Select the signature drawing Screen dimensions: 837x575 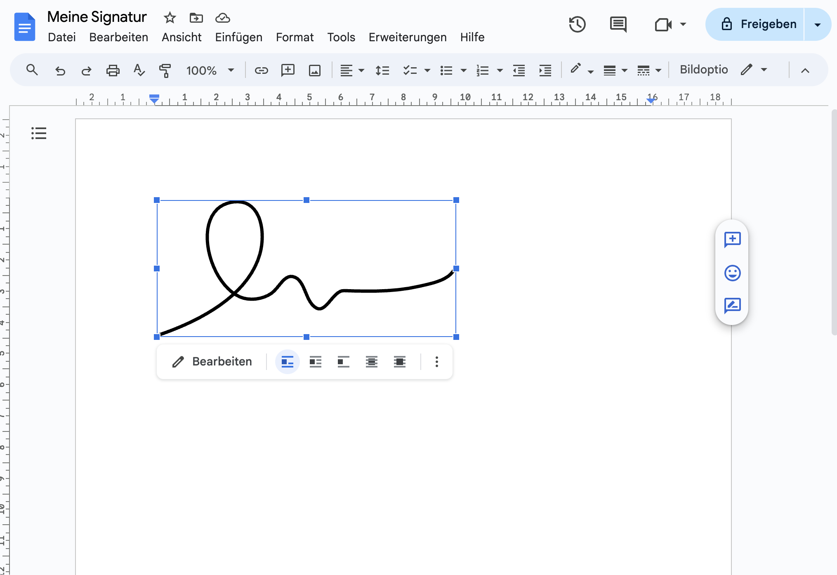tap(307, 268)
